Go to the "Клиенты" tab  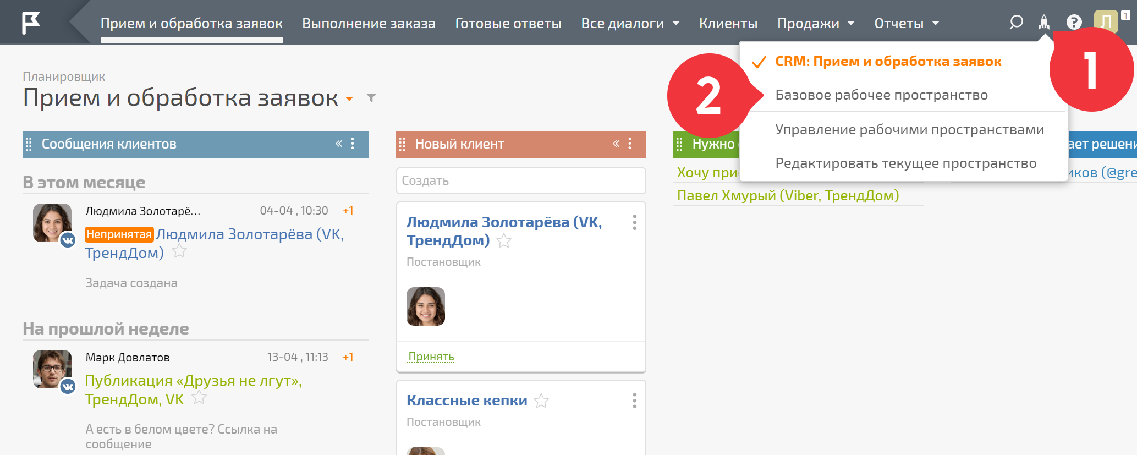pyautogui.click(x=728, y=23)
